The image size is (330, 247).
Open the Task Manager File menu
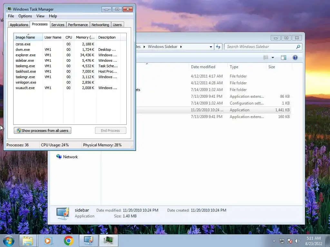coord(11,16)
